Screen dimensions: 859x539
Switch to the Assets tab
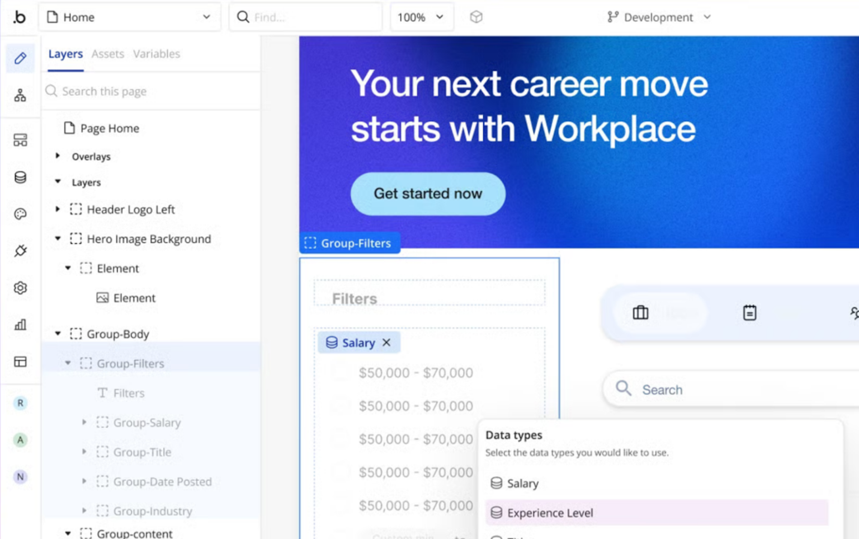(x=108, y=54)
